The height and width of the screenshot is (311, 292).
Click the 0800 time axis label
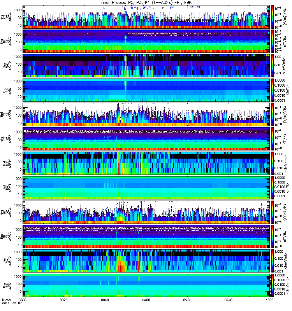pyautogui.click(x=22, y=300)
